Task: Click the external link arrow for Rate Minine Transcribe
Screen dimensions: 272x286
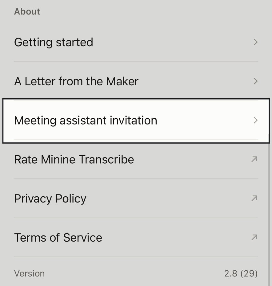Action: pyautogui.click(x=254, y=159)
